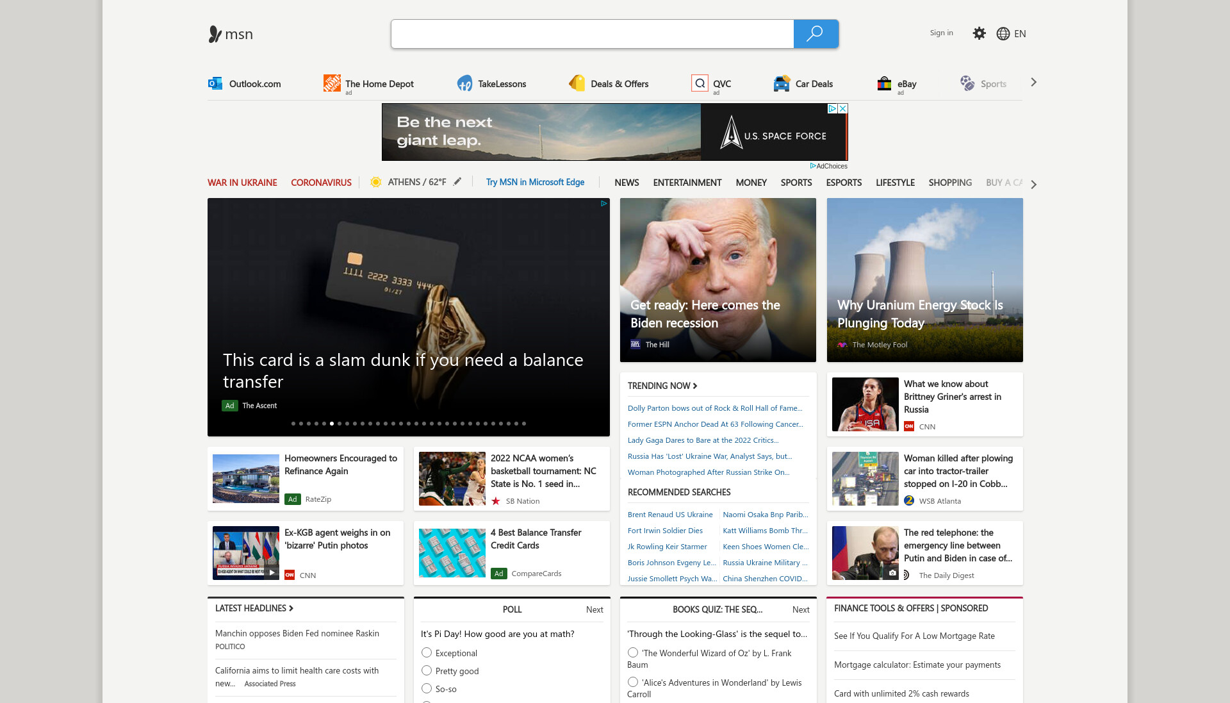Open the Outlook.com icon shortcut
Image resolution: width=1230 pixels, height=703 pixels.
pyautogui.click(x=215, y=83)
